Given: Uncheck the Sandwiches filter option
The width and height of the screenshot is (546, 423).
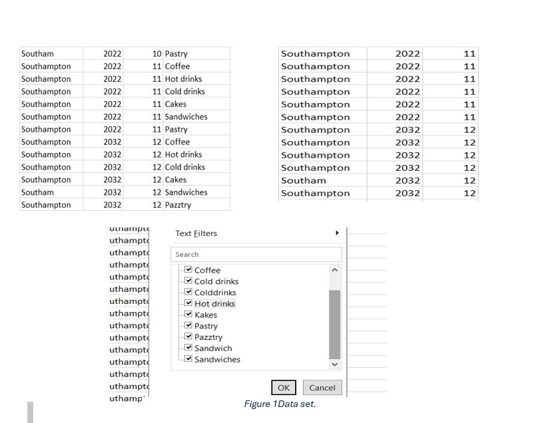Looking at the screenshot, I should click(189, 359).
